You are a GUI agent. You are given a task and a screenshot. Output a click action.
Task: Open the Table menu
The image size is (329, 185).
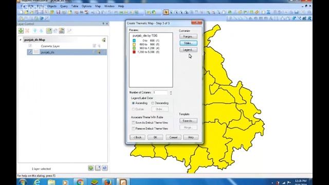[75, 6]
